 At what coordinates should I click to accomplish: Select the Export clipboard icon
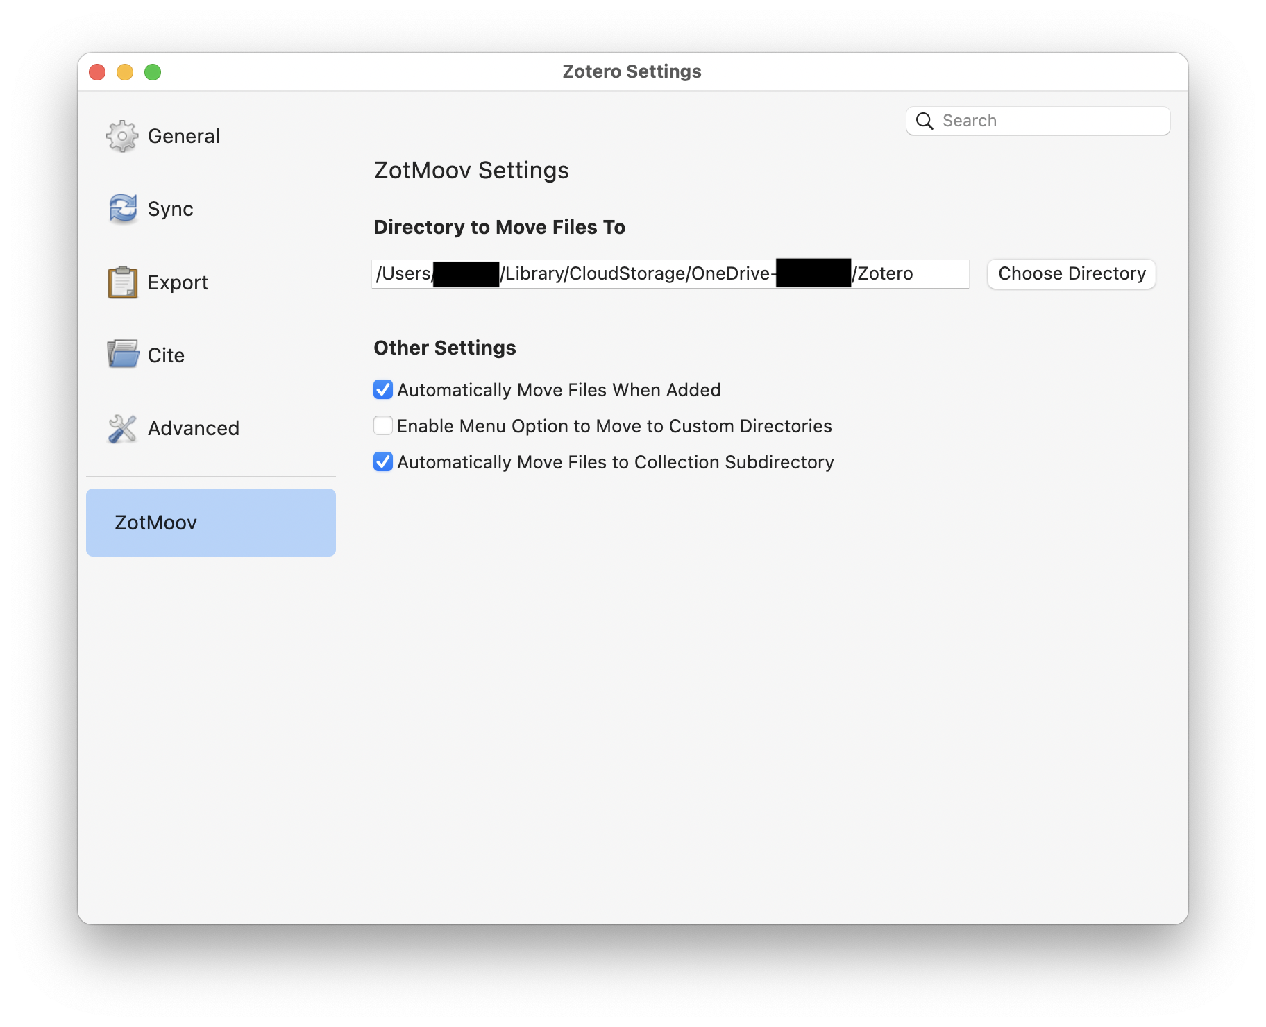point(123,282)
